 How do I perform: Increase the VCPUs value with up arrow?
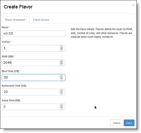point(62,47)
